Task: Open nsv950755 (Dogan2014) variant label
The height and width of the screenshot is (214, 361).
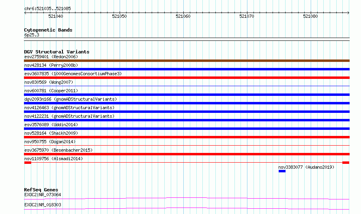Action: click(50, 142)
